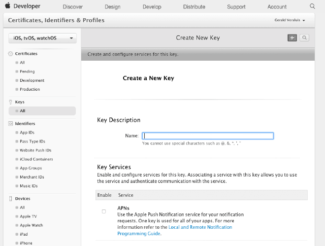Open App IDs in the sidebar
Image resolution: width=325 pixels, height=246 pixels.
[27, 133]
